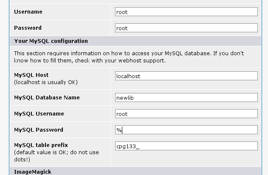Screen dimensions: 268x175
Task: Click the '(localhost is usually OK)' hint
Action: 46,82
